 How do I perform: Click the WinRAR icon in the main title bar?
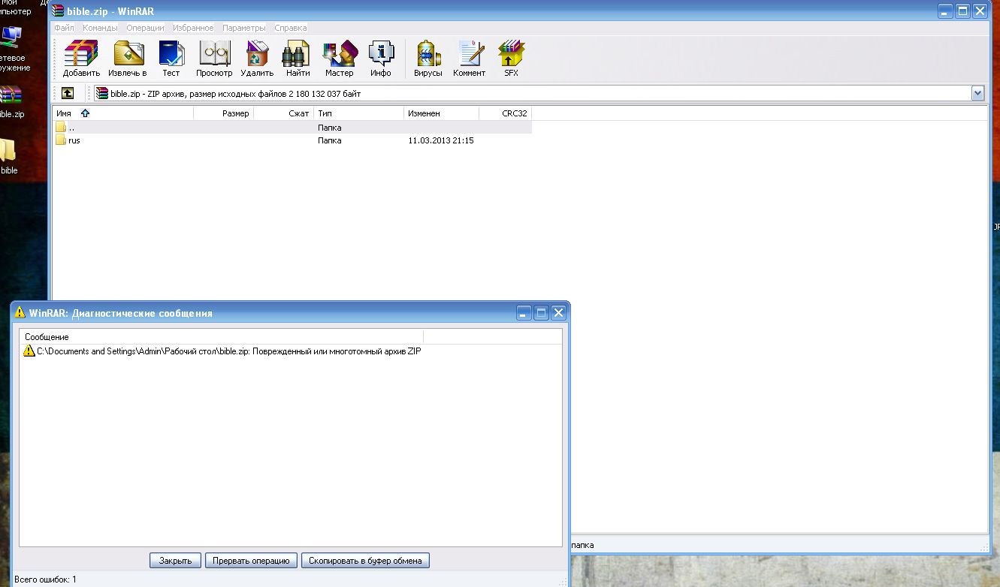coord(58,11)
